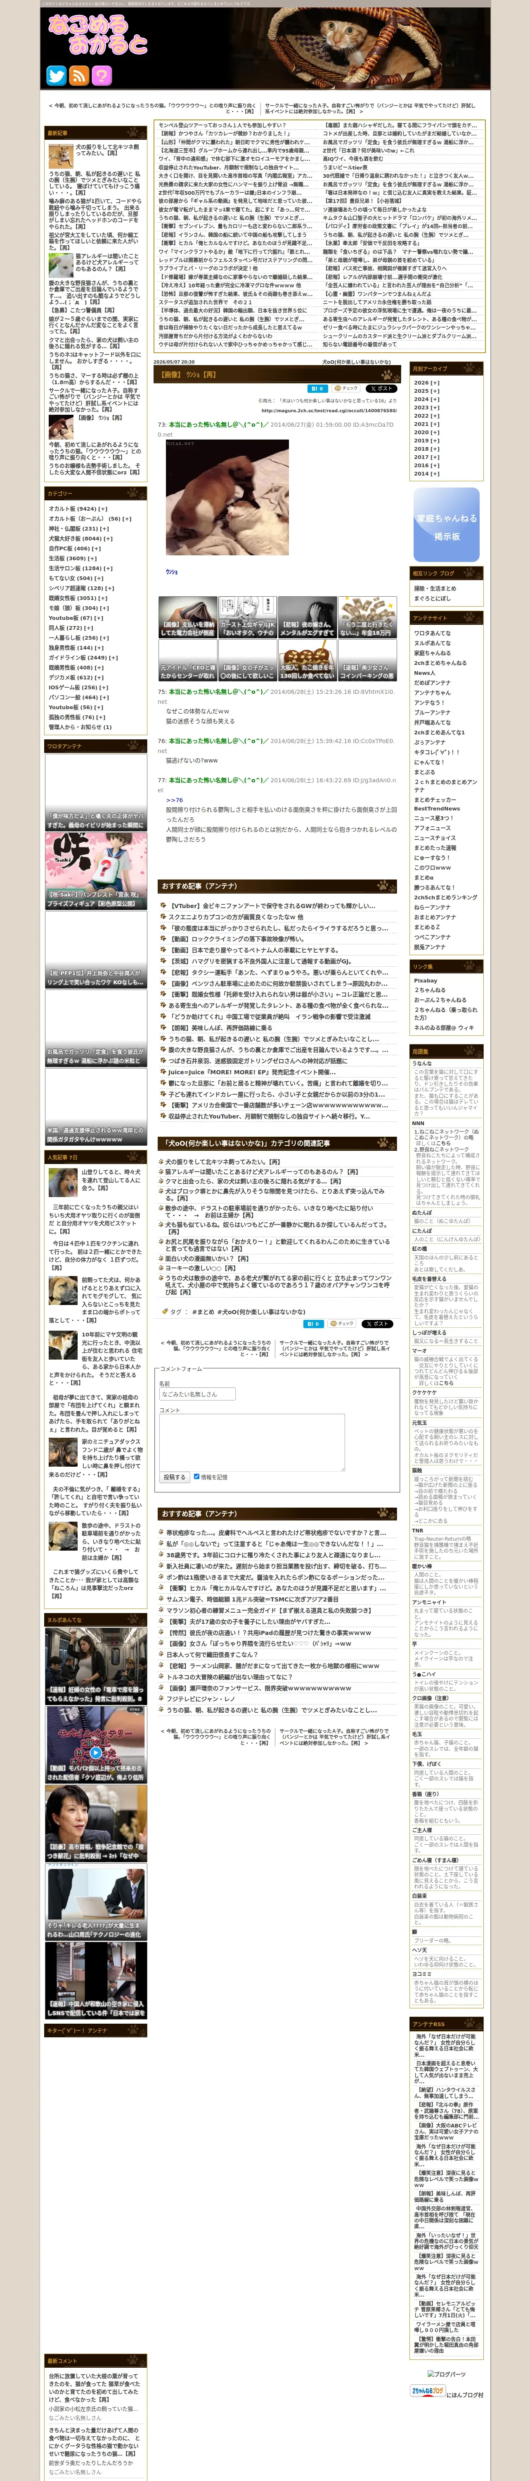The image size is (530, 2481).
Task: Open the dog and cat GIF image
Action: (227, 498)
